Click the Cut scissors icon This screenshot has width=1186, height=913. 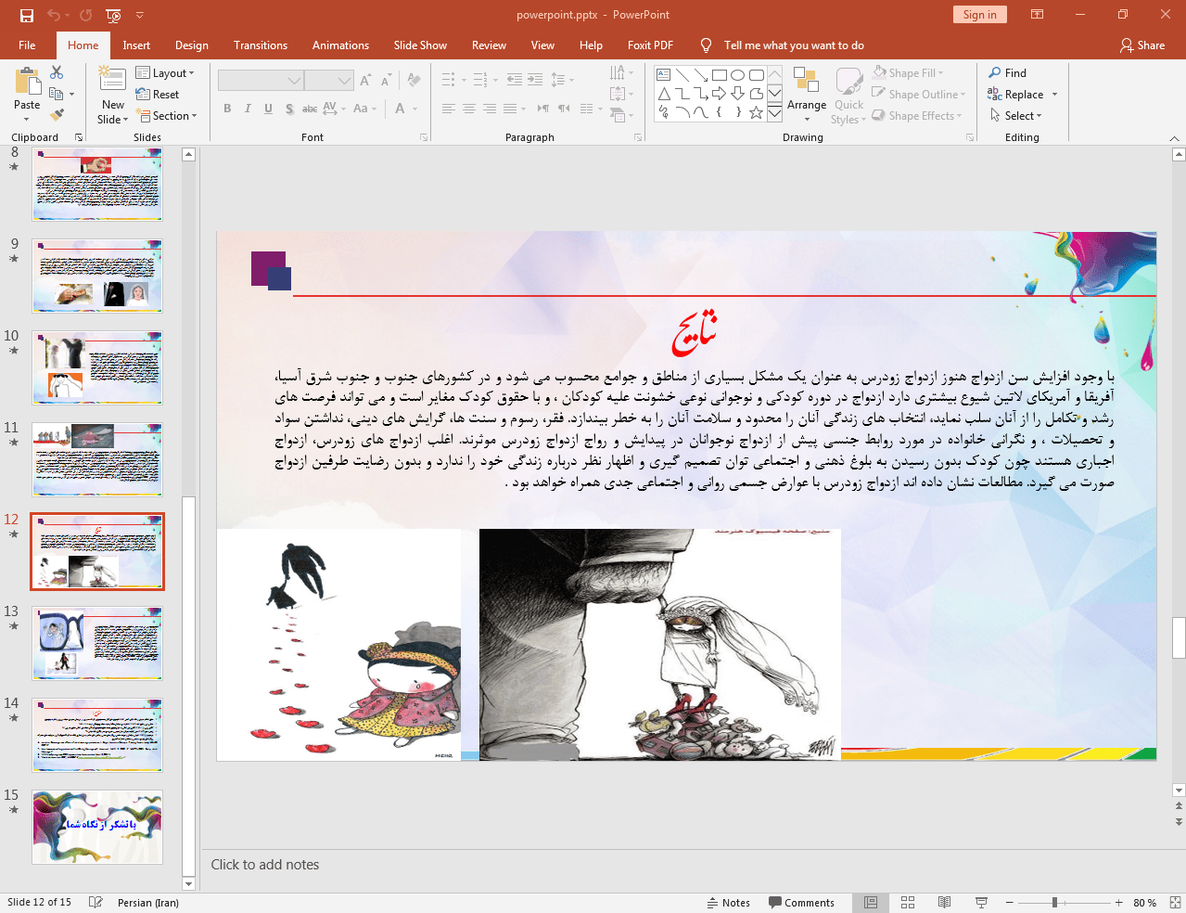(x=57, y=72)
